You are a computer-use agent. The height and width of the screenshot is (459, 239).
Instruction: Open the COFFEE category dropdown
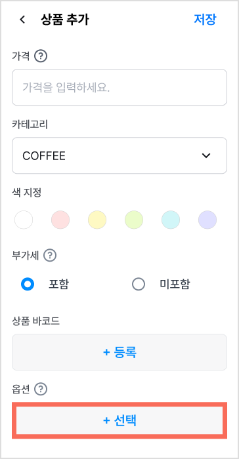click(119, 155)
